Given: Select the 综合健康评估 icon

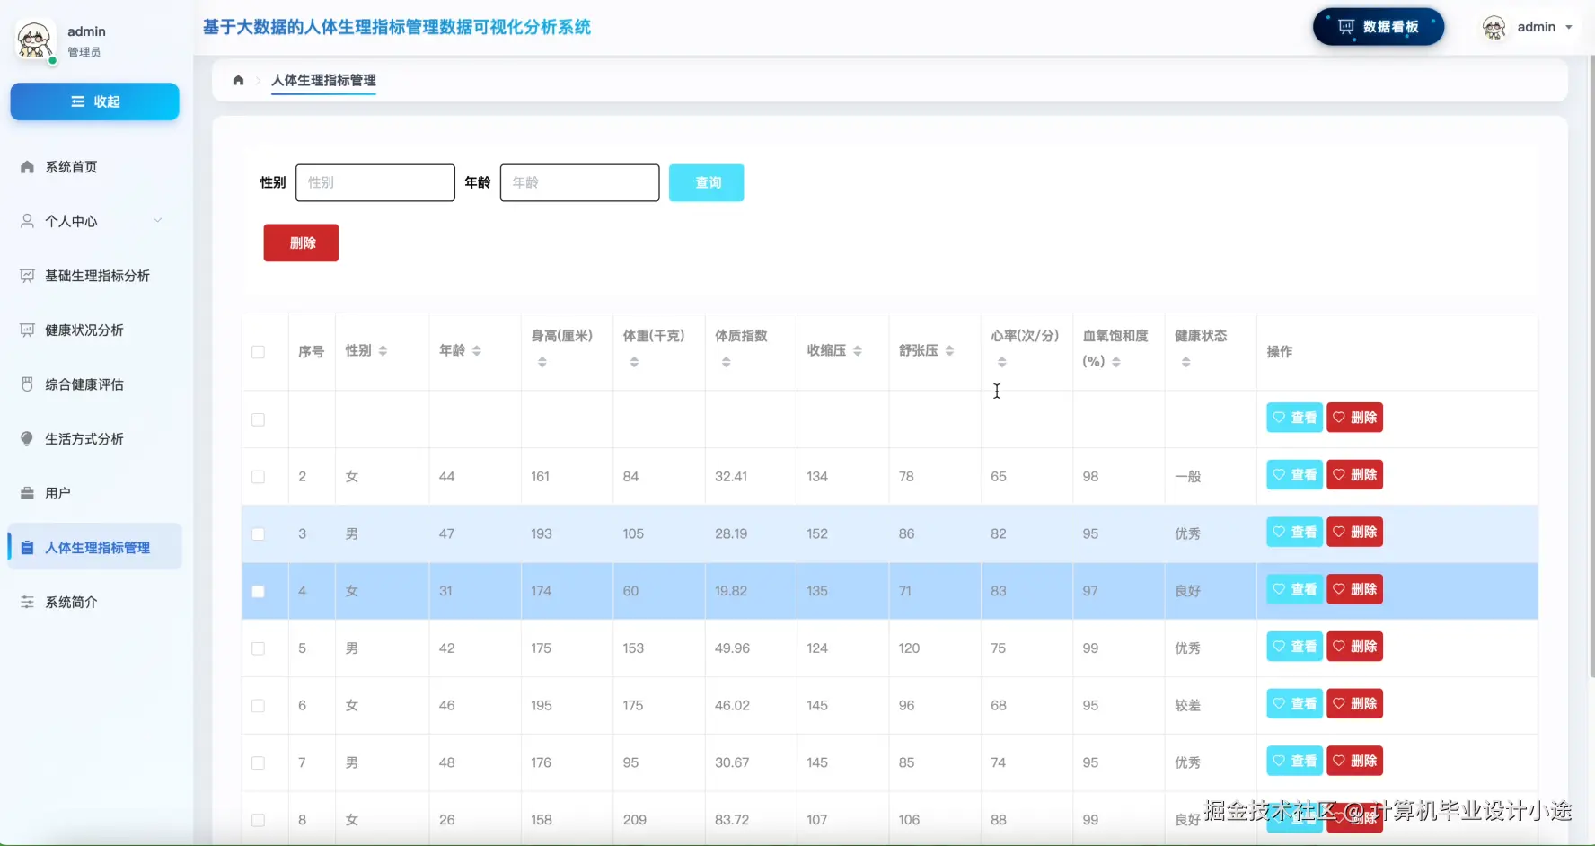Looking at the screenshot, I should [x=26, y=383].
